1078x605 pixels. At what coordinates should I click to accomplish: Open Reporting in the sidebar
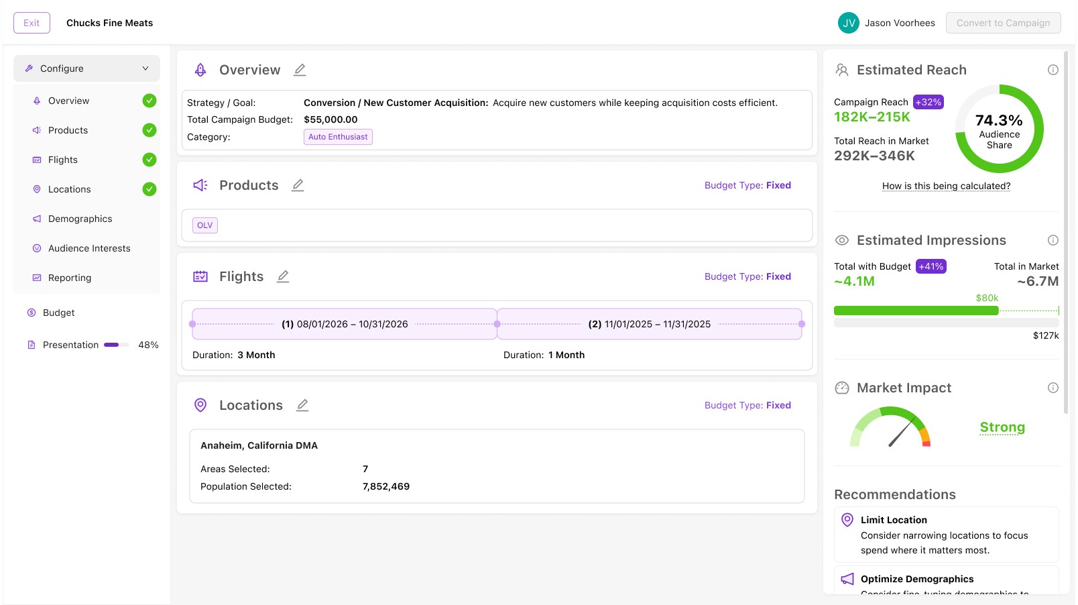click(x=86, y=278)
